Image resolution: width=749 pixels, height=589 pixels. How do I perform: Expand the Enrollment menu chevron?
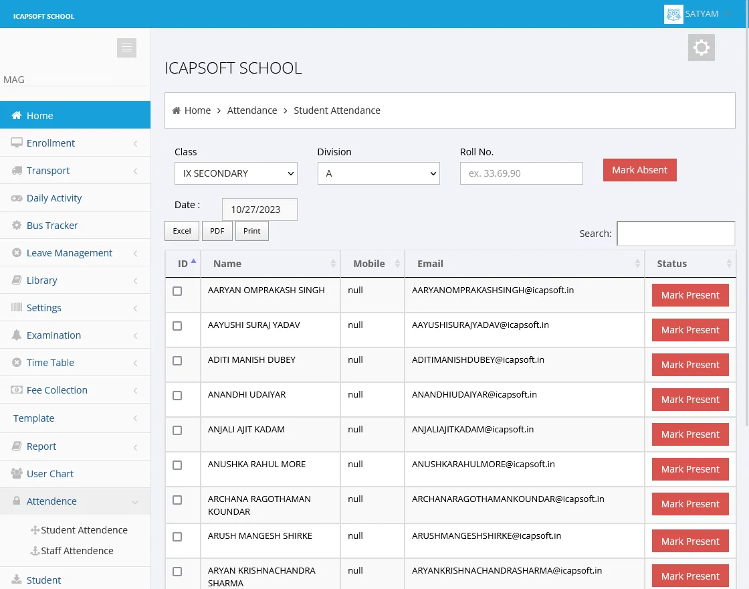point(136,143)
